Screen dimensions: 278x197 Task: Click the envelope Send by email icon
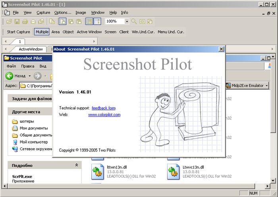tap(33, 21)
